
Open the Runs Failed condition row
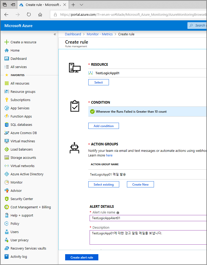[x=148, y=112]
